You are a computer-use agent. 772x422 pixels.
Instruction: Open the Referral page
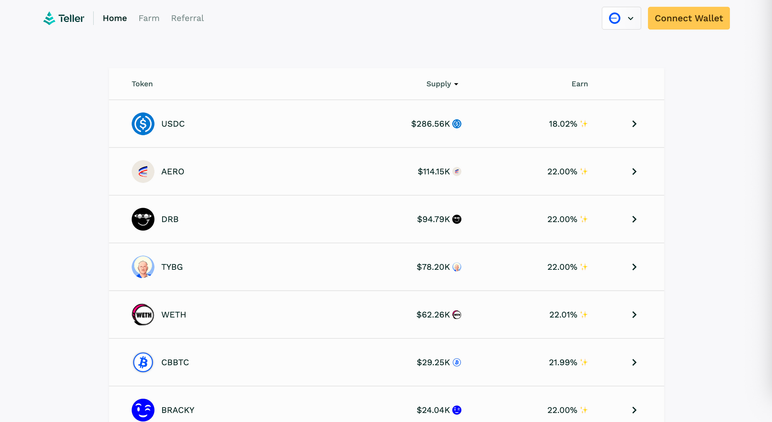click(x=187, y=18)
